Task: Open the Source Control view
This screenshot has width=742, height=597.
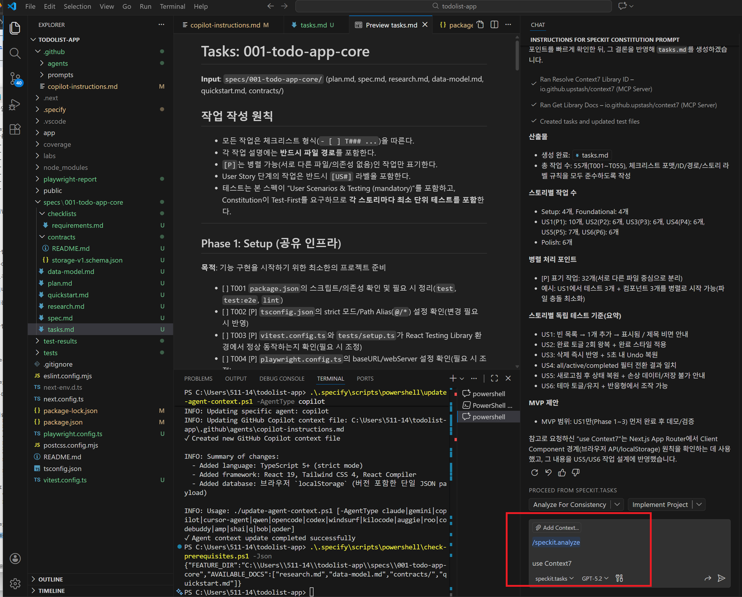Action: (x=15, y=78)
